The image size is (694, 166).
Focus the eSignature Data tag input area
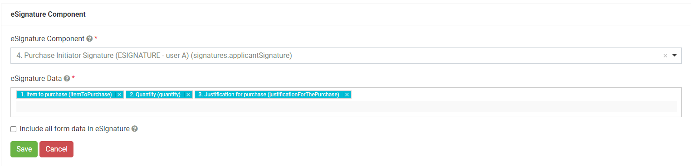point(346,106)
